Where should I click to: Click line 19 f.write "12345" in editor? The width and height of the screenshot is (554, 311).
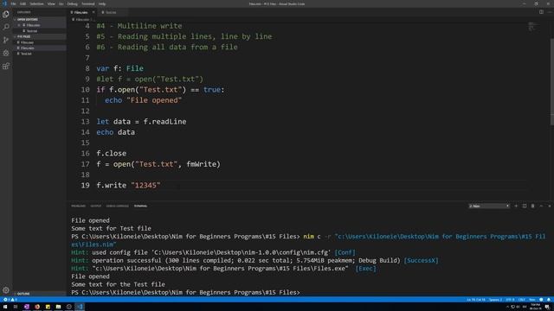pyautogui.click(x=128, y=186)
